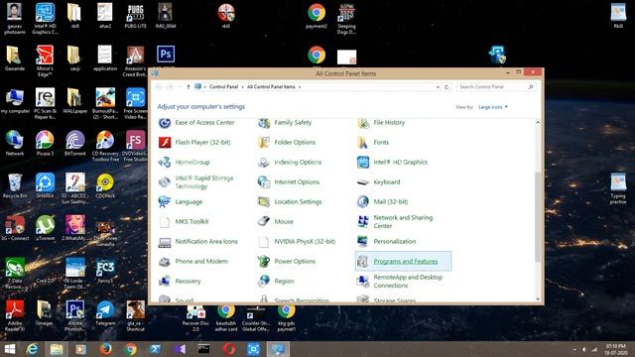The height and width of the screenshot is (357, 635).
Task: Click the Search Control Panel field
Action: click(496, 87)
